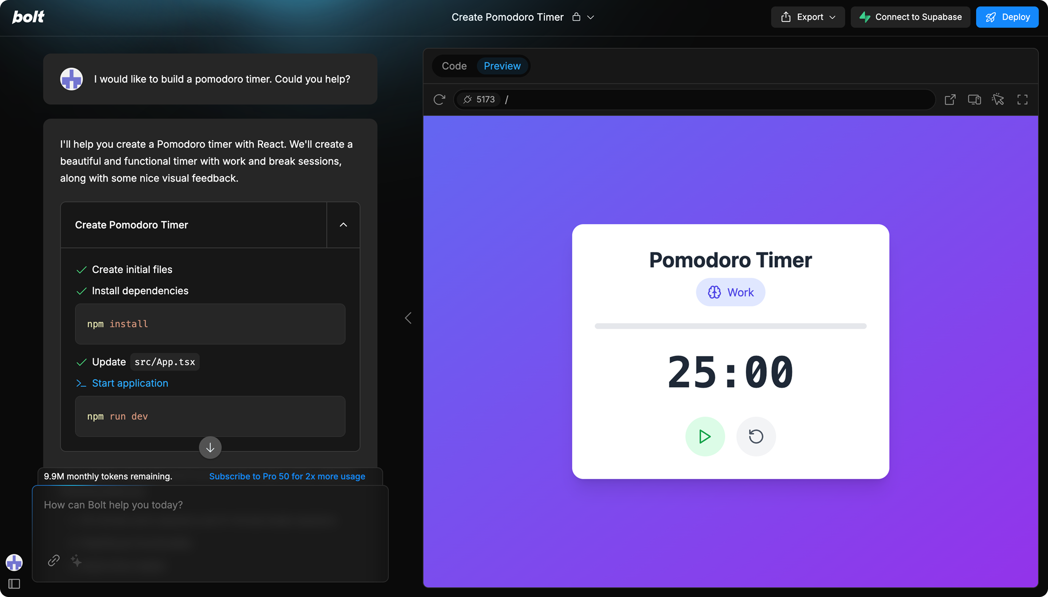The height and width of the screenshot is (597, 1048).
Task: Reset the Pomodoro timer
Action: 756,436
